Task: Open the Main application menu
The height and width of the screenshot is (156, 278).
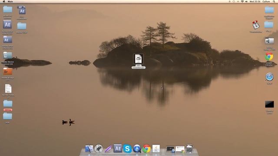Action: 10,1
